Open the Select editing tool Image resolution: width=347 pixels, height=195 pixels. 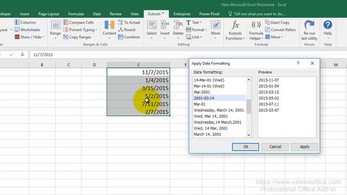[x=152, y=30]
